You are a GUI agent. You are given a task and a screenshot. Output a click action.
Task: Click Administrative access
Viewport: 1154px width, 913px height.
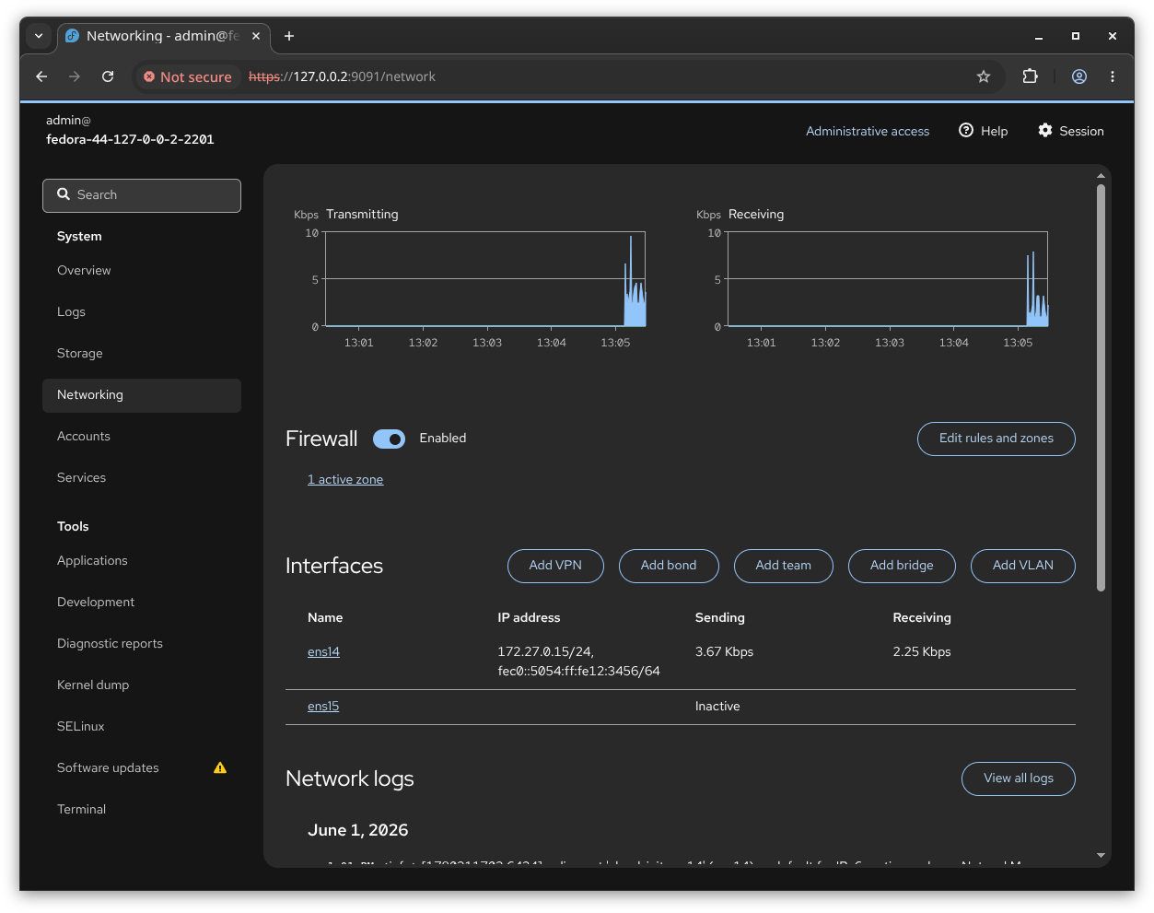[868, 132]
